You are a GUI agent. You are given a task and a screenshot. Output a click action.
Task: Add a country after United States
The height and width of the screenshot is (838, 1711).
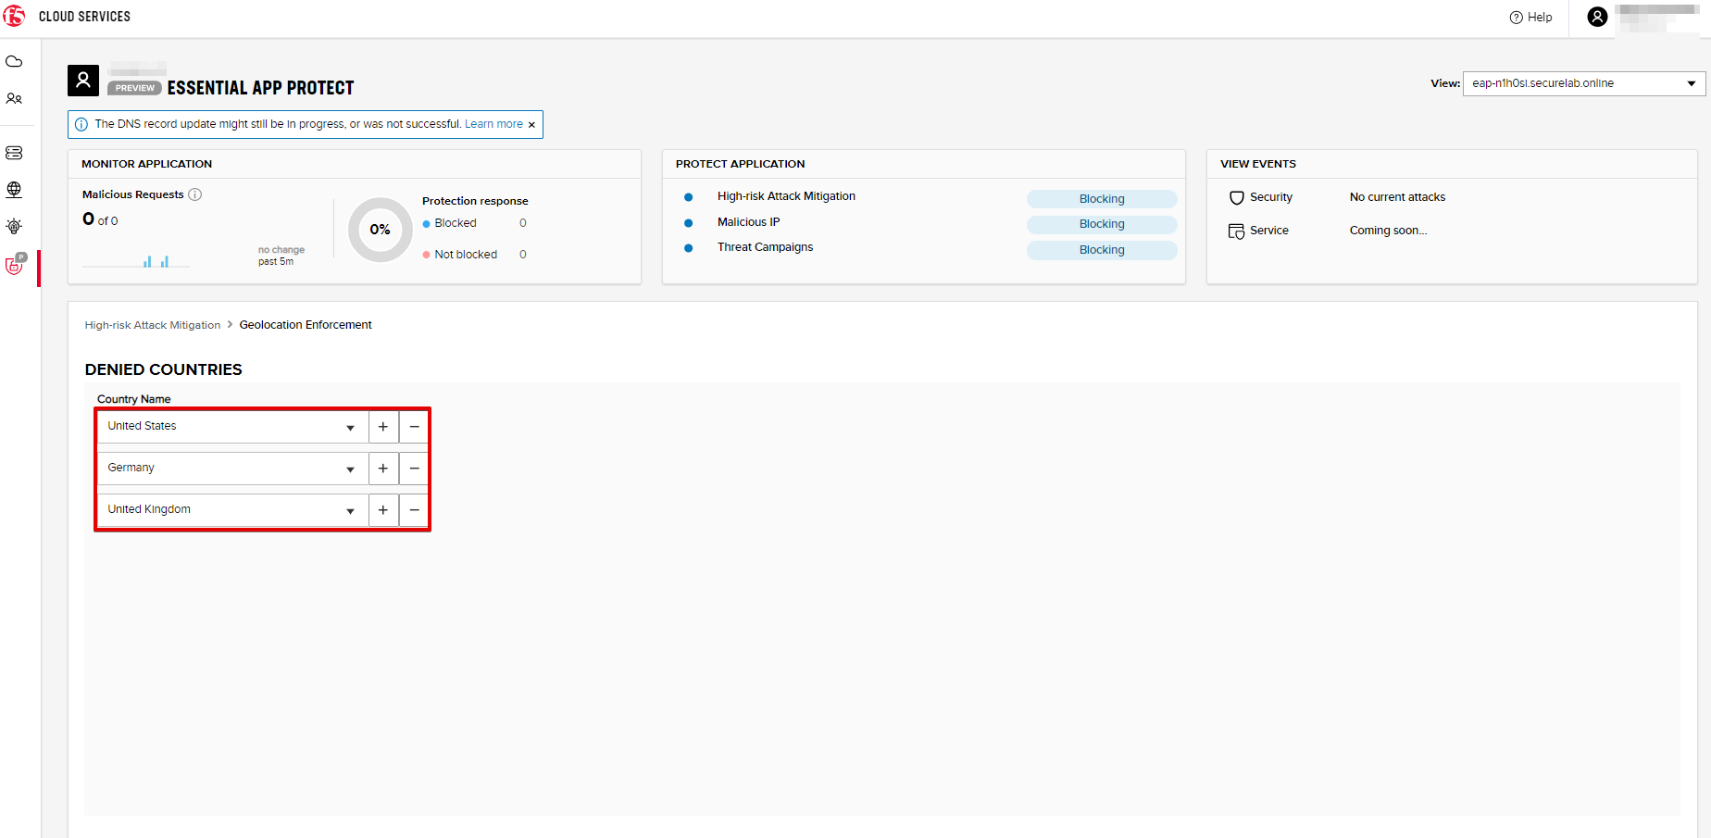383,427
